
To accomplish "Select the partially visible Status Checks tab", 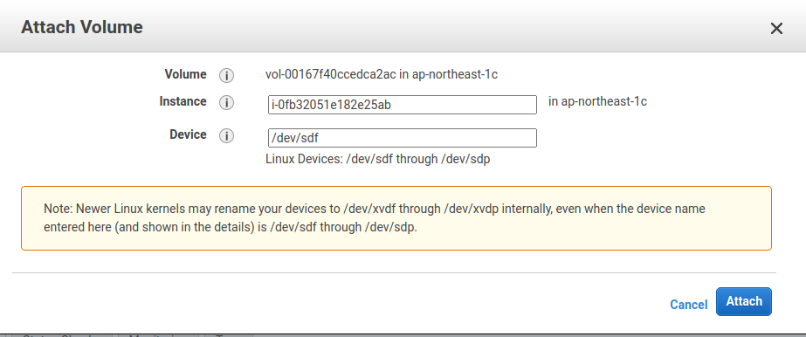I will [x=61, y=335].
